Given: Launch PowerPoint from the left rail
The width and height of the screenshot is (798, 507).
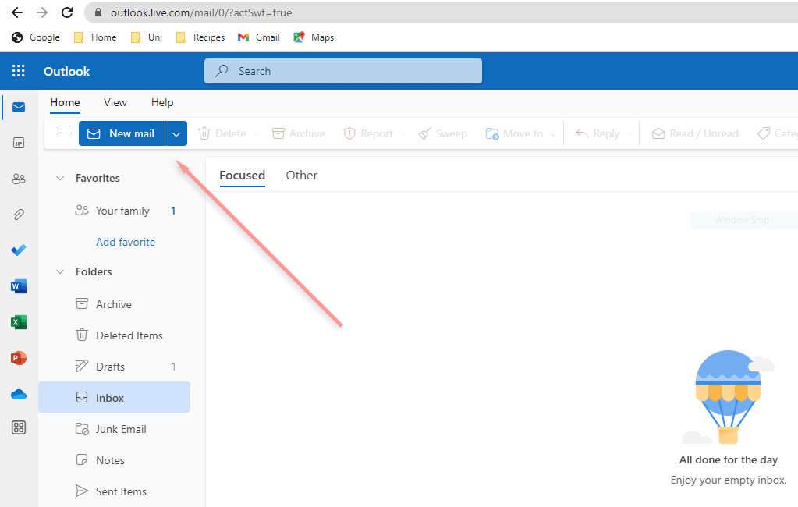Looking at the screenshot, I should point(19,358).
